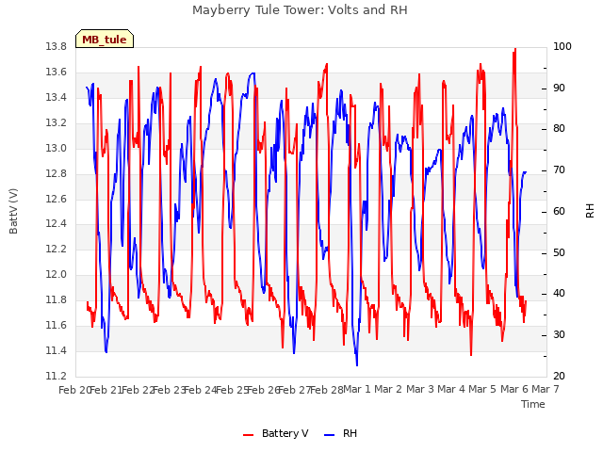603x452 pixels.
Task: Click the 100 RH axis value
Action: (562, 47)
